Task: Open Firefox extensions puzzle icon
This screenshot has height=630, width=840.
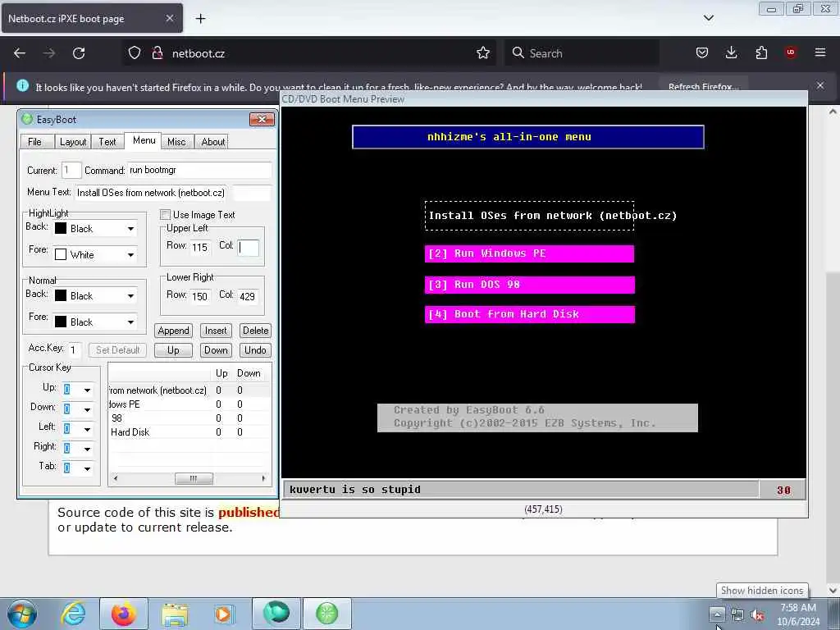Action: (x=761, y=53)
